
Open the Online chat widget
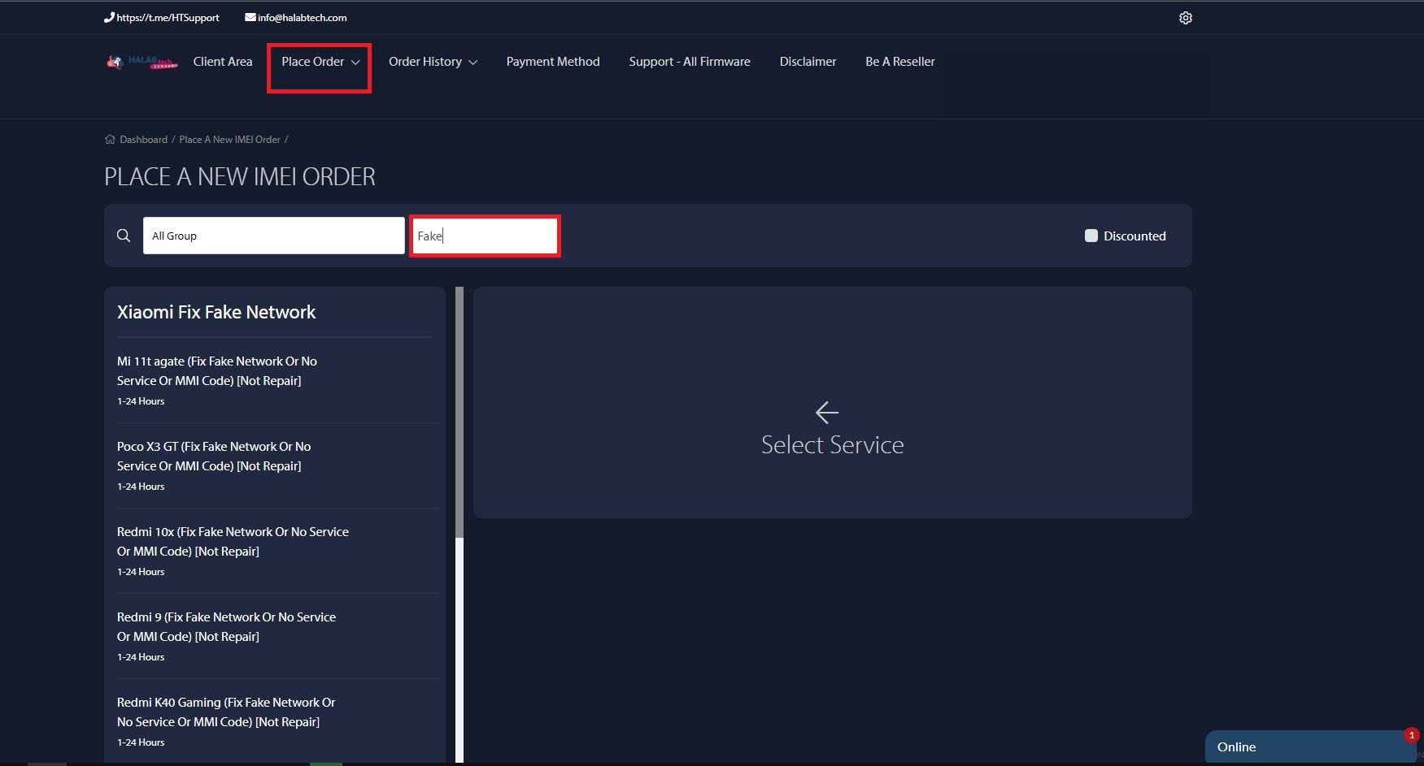[1309, 747]
